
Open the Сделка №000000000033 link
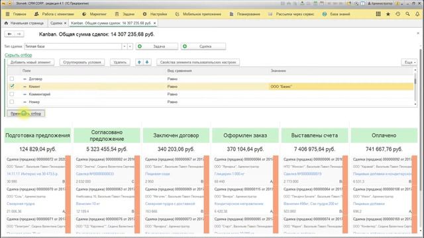tap(95, 174)
